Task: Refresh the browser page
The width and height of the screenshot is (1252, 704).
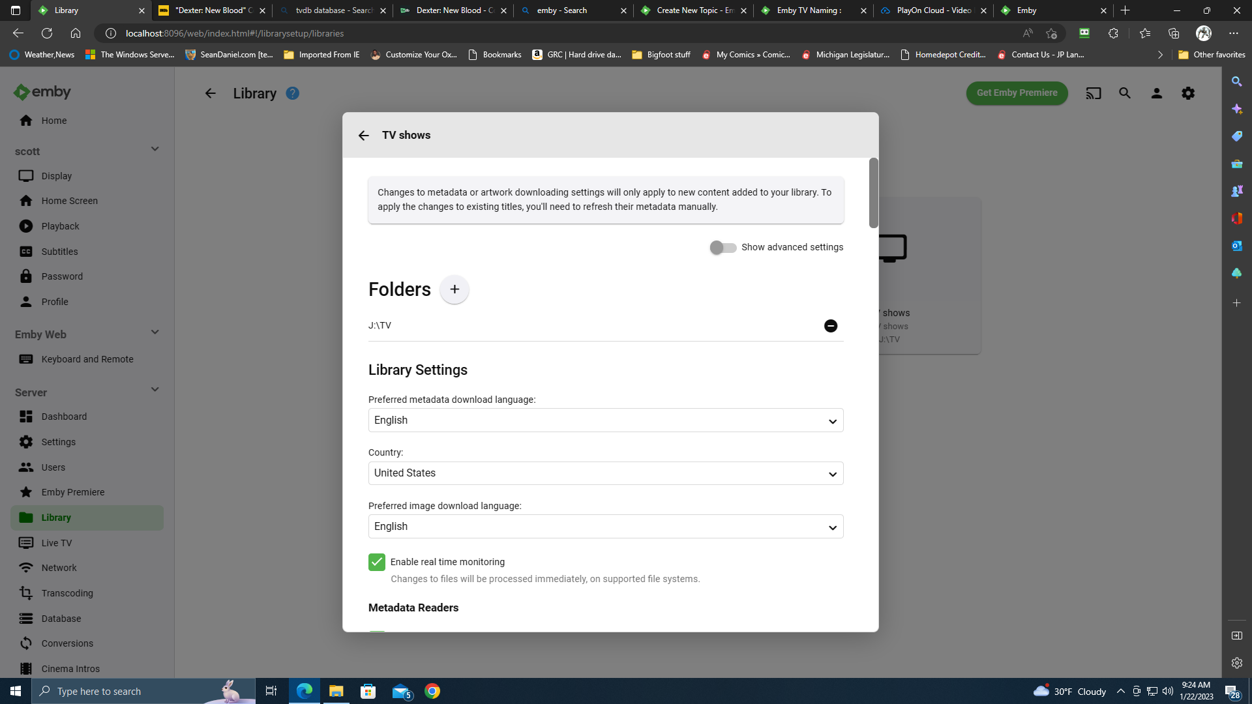Action: point(47,33)
